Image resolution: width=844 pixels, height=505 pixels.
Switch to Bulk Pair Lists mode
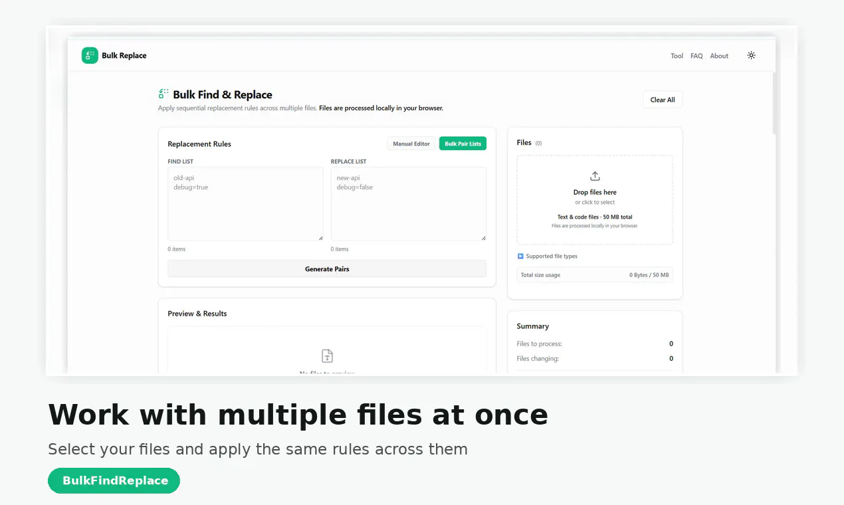[463, 144]
